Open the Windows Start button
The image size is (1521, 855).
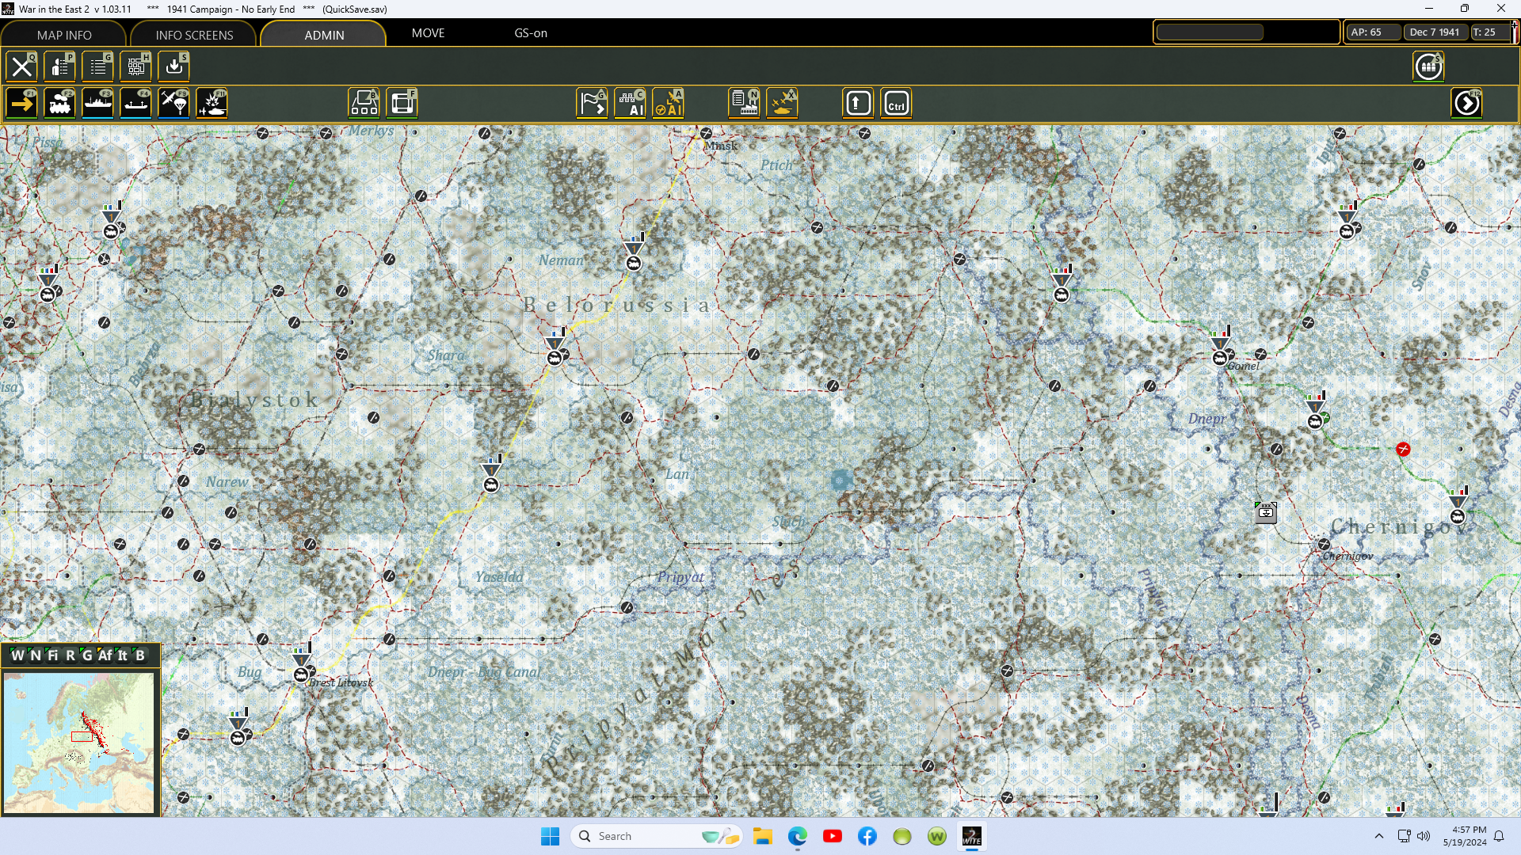(550, 836)
